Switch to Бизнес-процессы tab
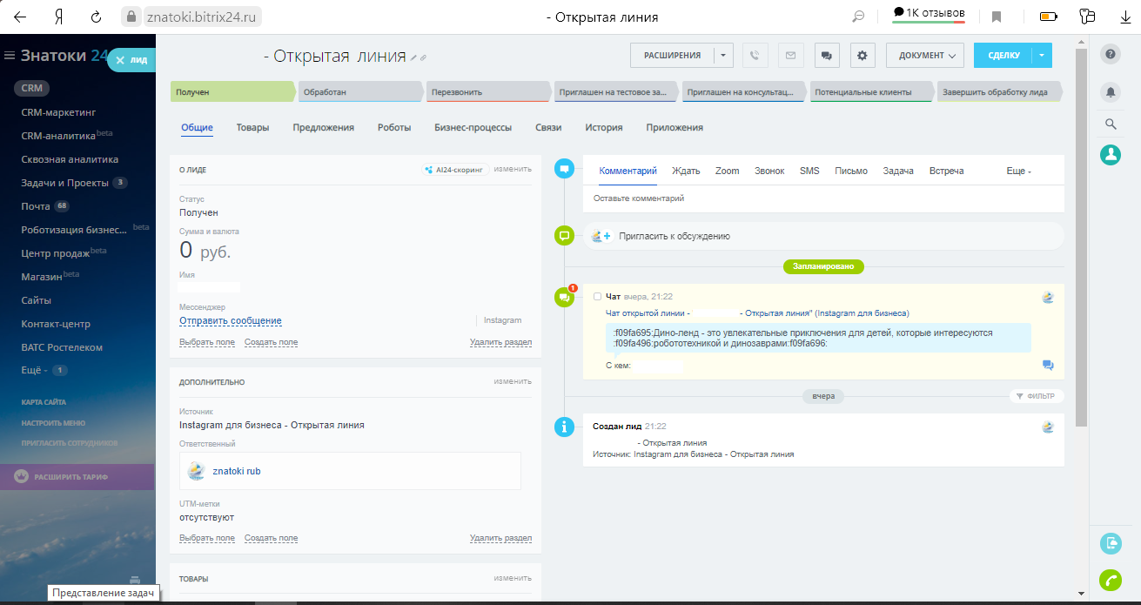Viewport: 1141px width, 605px height. pyautogui.click(x=473, y=127)
